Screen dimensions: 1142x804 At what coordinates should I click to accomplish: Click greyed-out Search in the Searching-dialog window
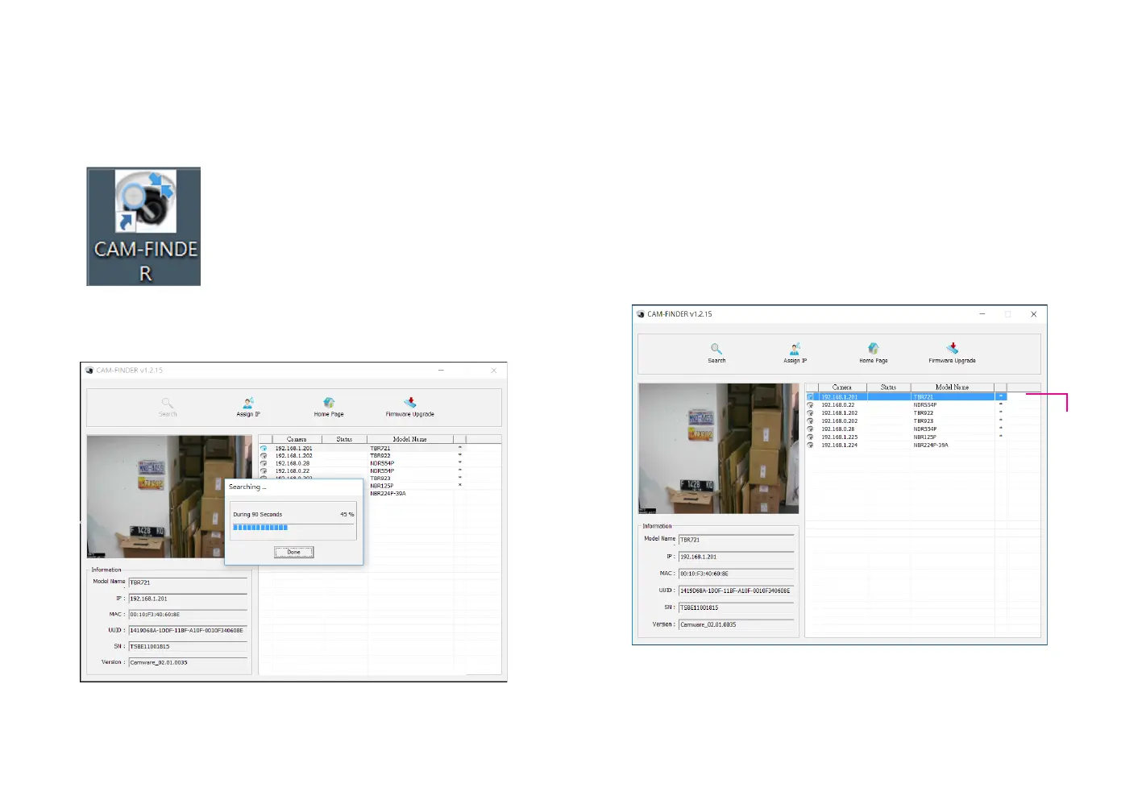pos(168,407)
